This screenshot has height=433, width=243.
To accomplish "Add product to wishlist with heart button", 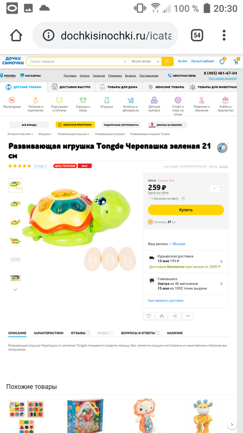I will [149, 316].
